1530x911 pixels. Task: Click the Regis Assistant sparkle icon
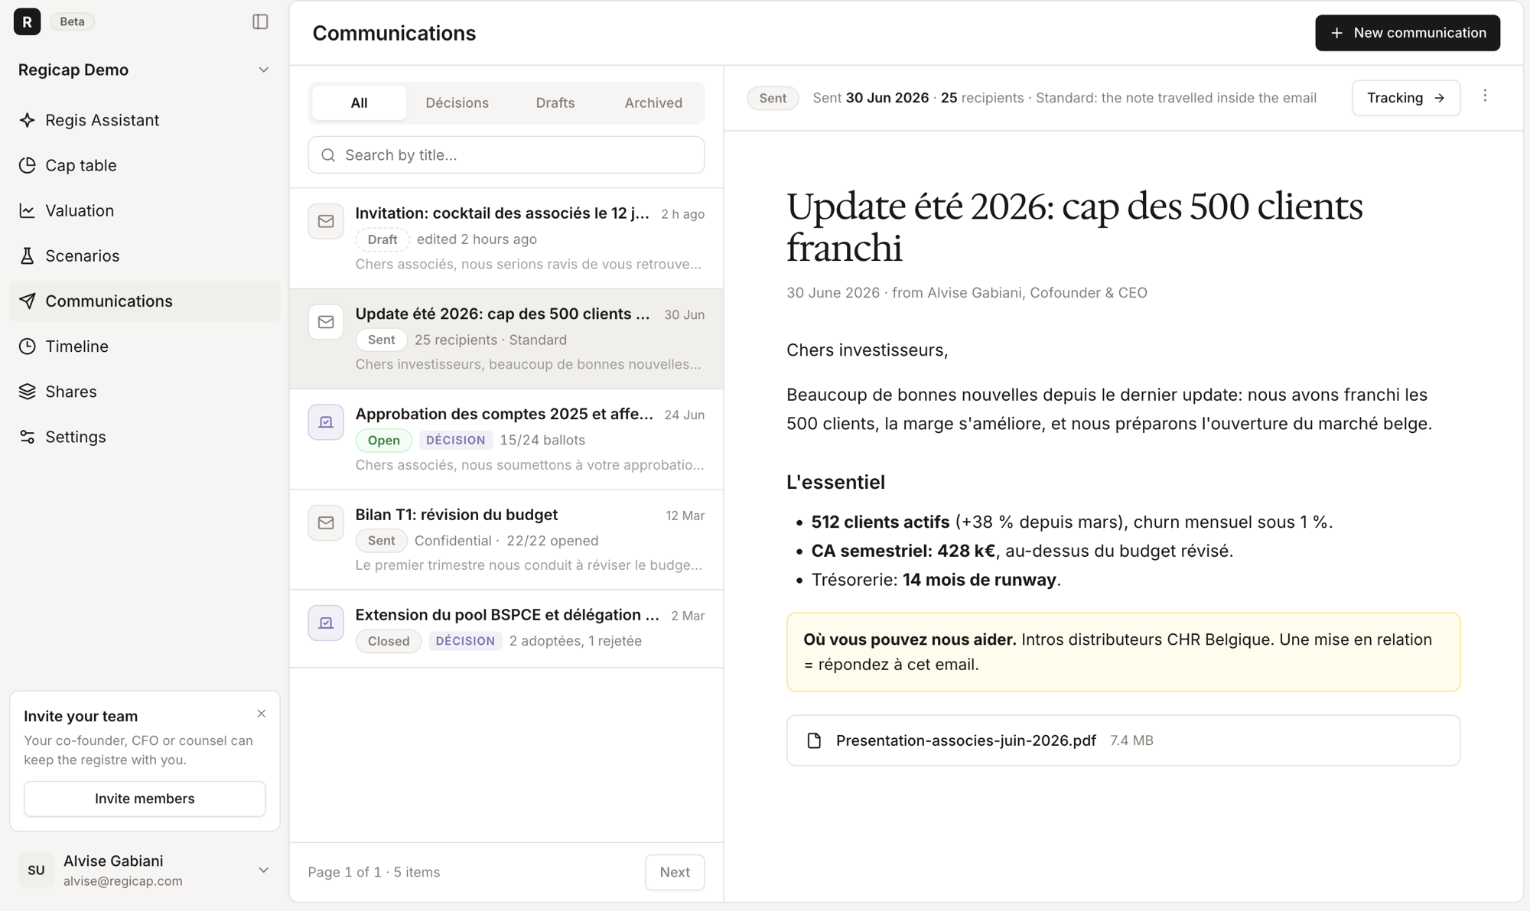(28, 120)
